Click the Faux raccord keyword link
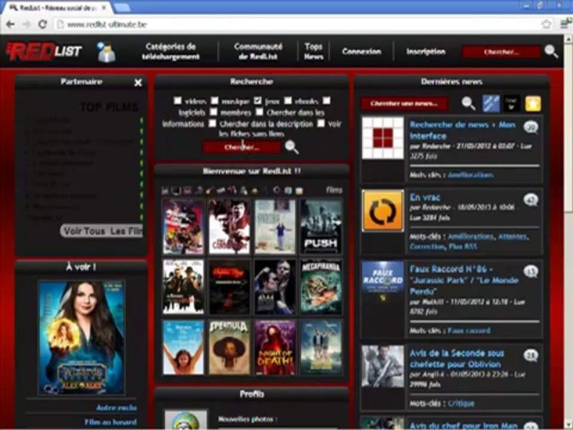 click(x=469, y=330)
